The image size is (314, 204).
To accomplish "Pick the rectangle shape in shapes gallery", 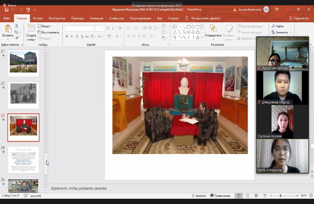I will pyautogui.click(x=189, y=27).
